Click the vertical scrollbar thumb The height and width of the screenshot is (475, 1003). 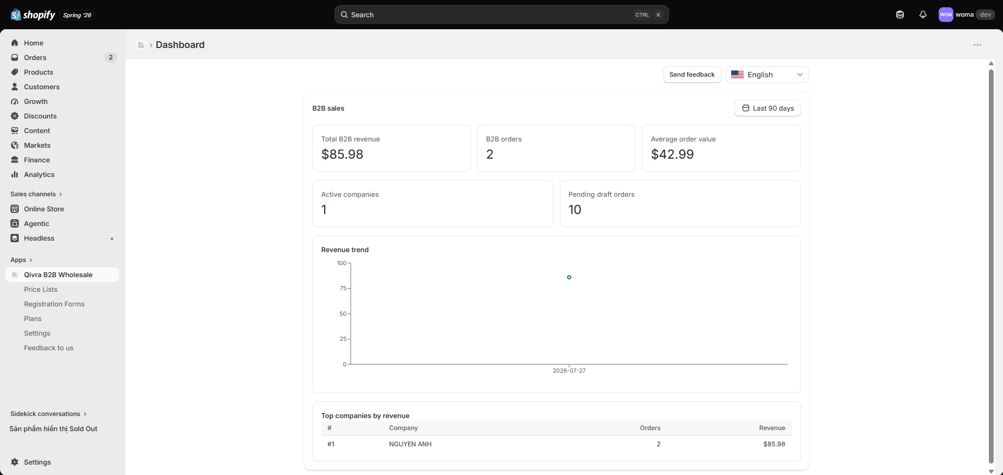point(991,266)
